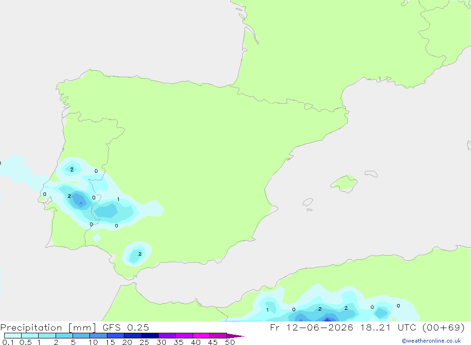Select the 20–25 mm dark blue swatch

133,336
